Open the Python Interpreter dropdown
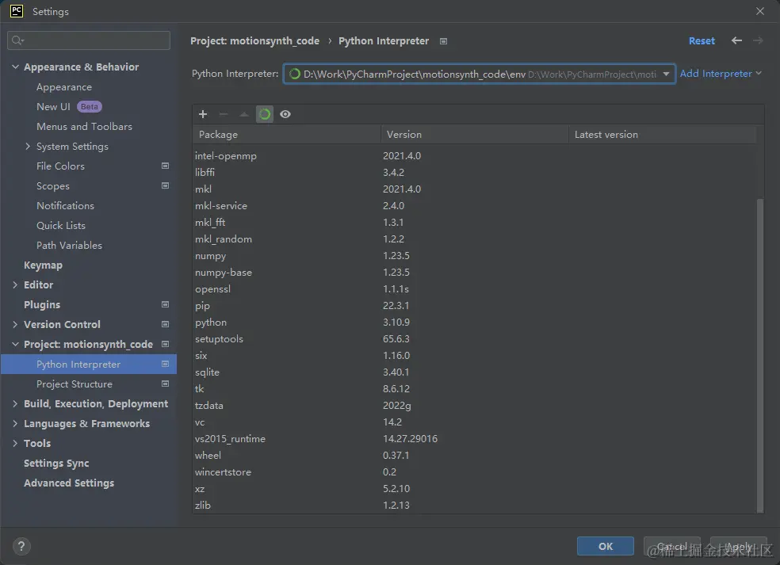The height and width of the screenshot is (565, 780). pos(479,74)
